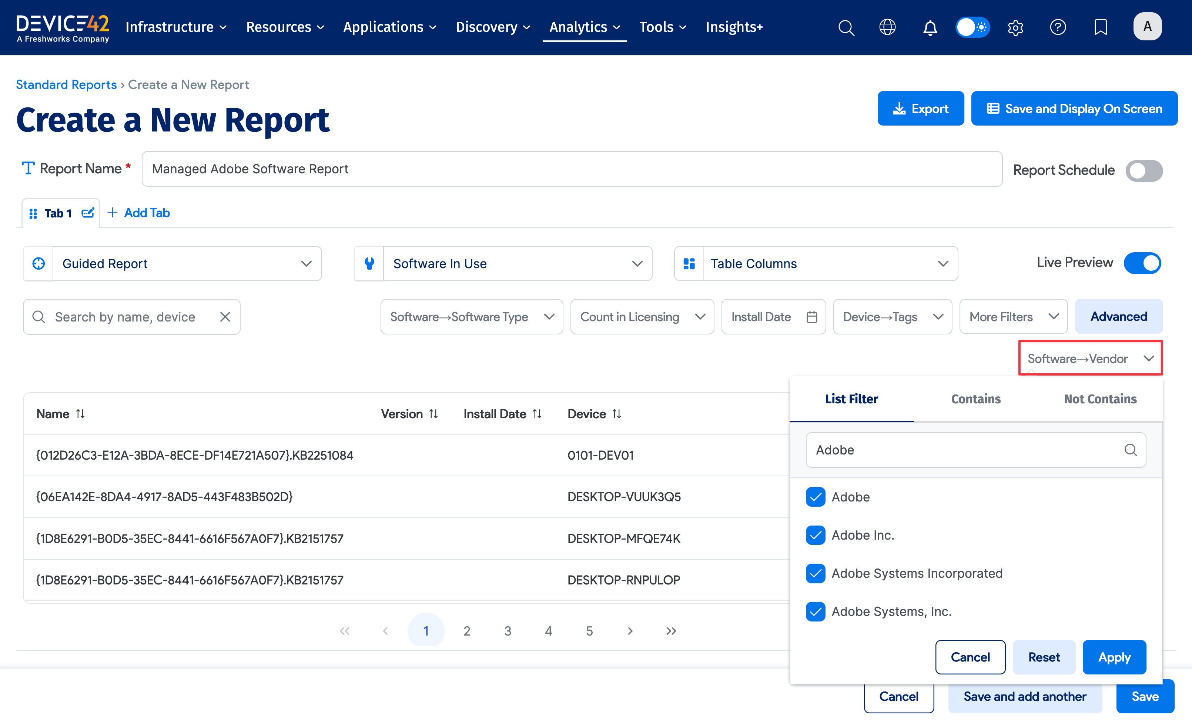1192x720 pixels.
Task: Click Save and add another
Action: tap(1025, 697)
